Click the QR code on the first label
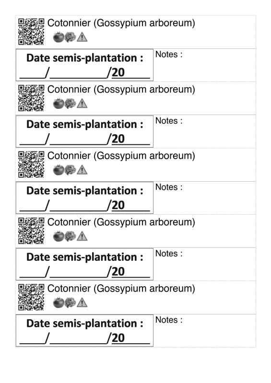This screenshot has height=383, width=271. coord(31,32)
